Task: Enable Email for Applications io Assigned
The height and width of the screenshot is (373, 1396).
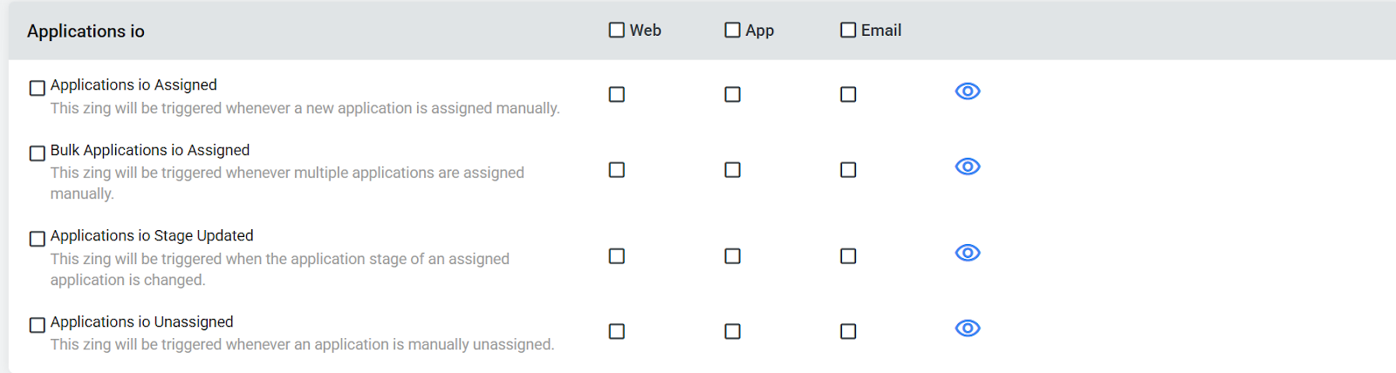Action: pos(848,94)
